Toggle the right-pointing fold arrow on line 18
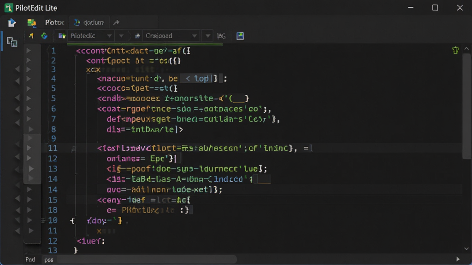The width and height of the screenshot is (472, 265). [29, 210]
